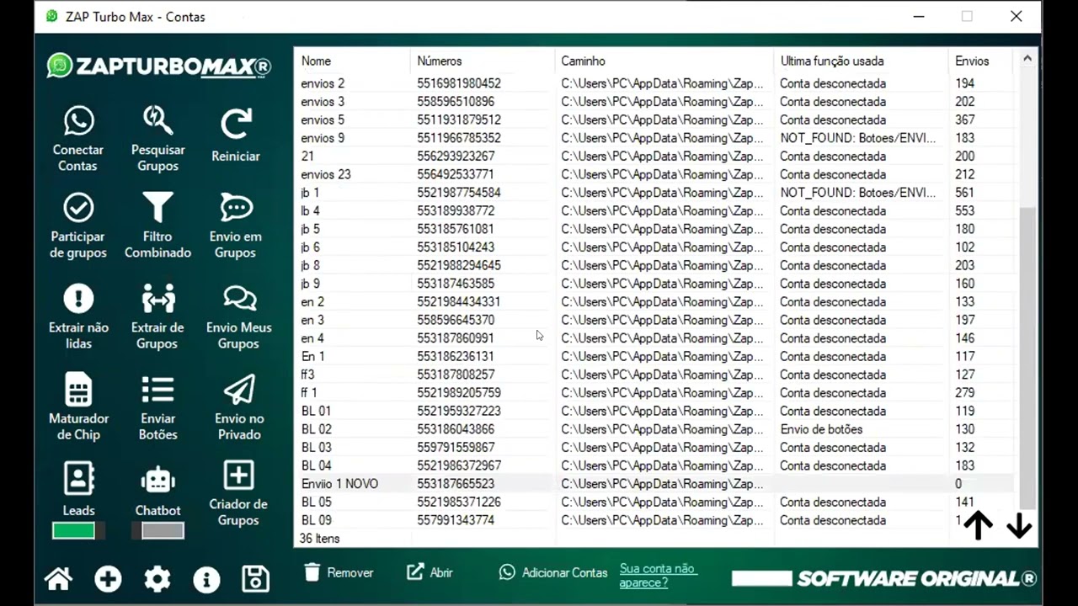The image size is (1078, 606).
Task: Click scrollbar up arrow in accounts list
Action: click(1027, 59)
